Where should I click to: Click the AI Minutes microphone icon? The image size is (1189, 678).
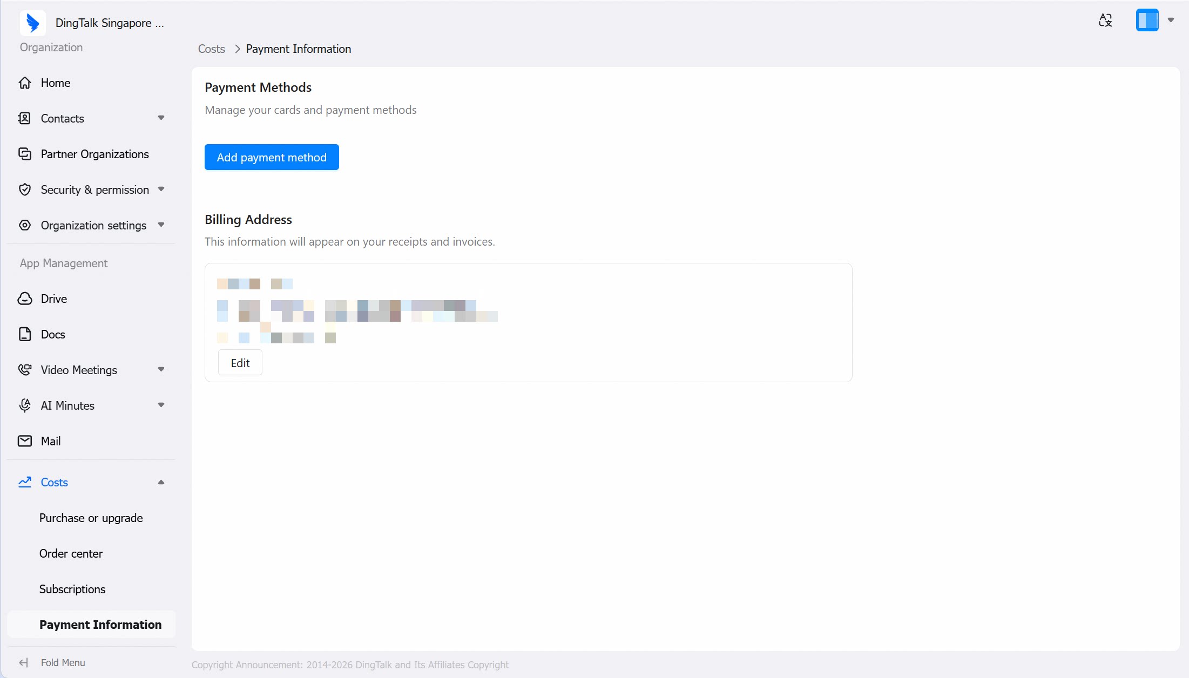25,406
